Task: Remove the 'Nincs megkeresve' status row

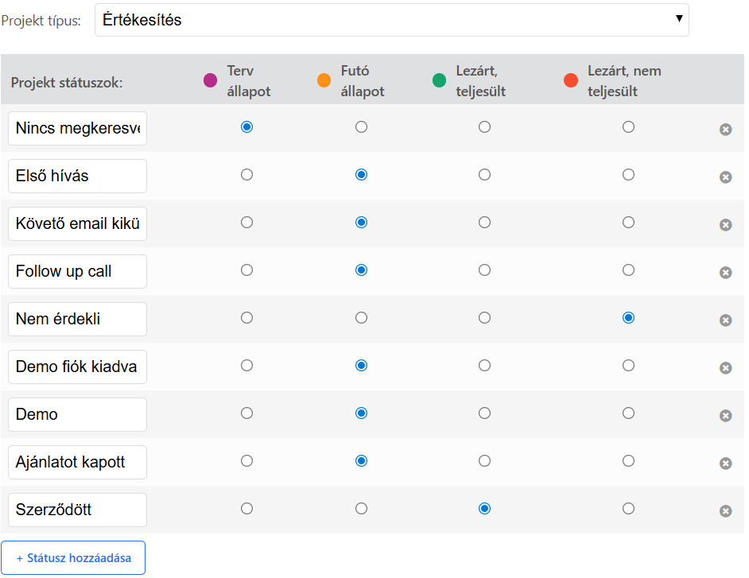Action: coord(725,130)
